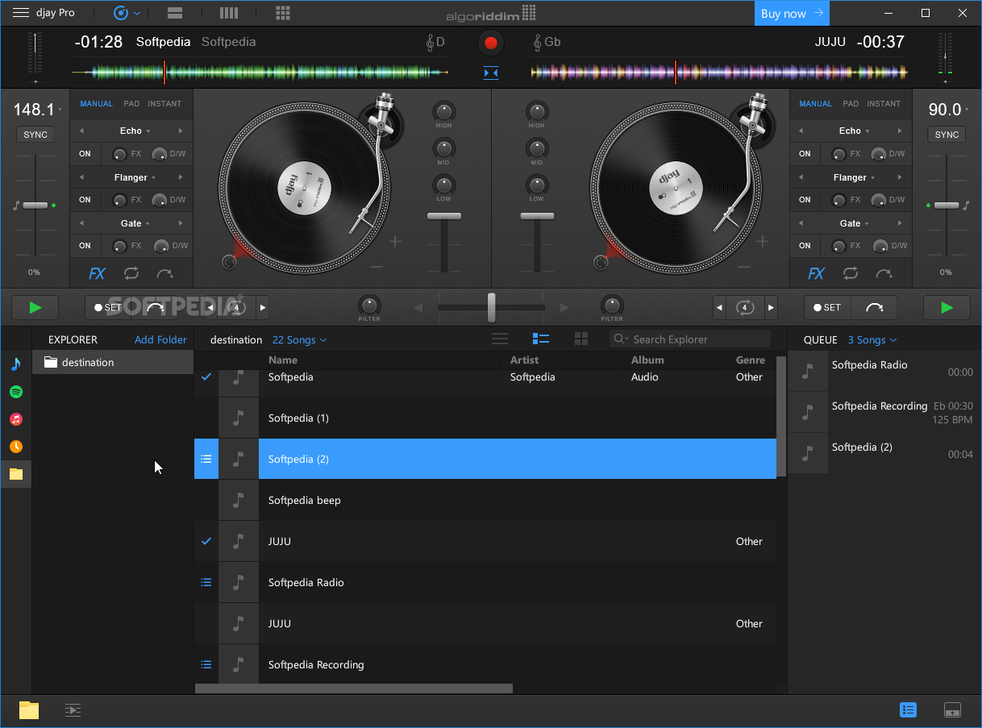Click the blue split waveform icon
The height and width of the screenshot is (728, 982).
coord(491,73)
